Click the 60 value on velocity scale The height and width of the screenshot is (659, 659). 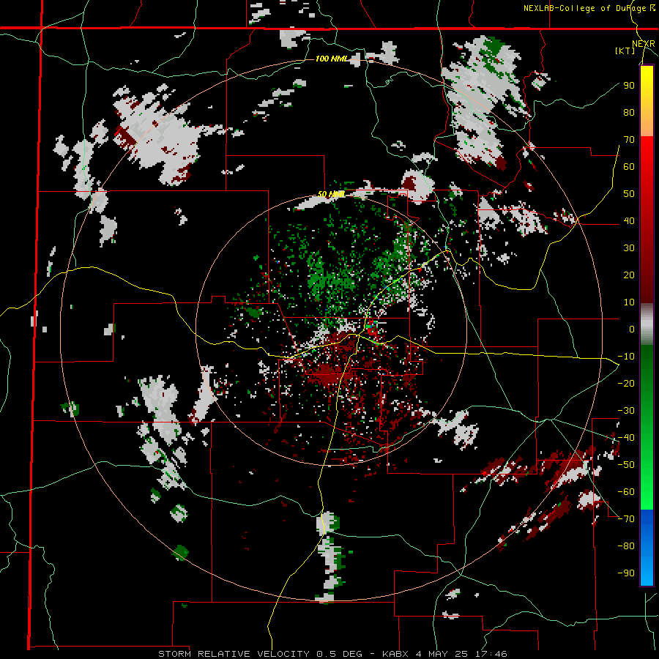[629, 167]
